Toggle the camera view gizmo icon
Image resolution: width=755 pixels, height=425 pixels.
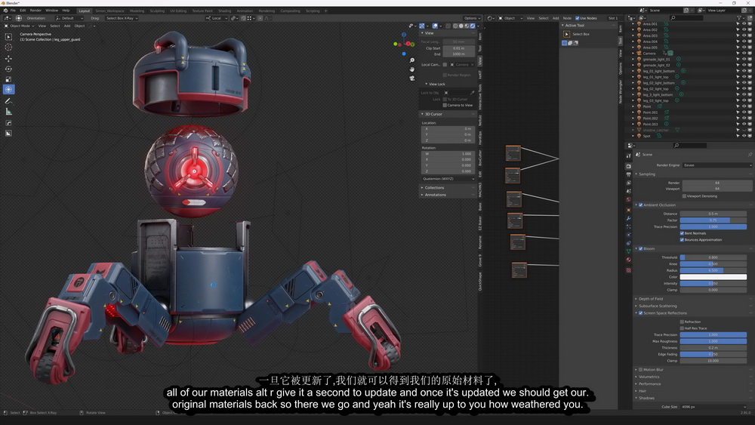tap(411, 78)
